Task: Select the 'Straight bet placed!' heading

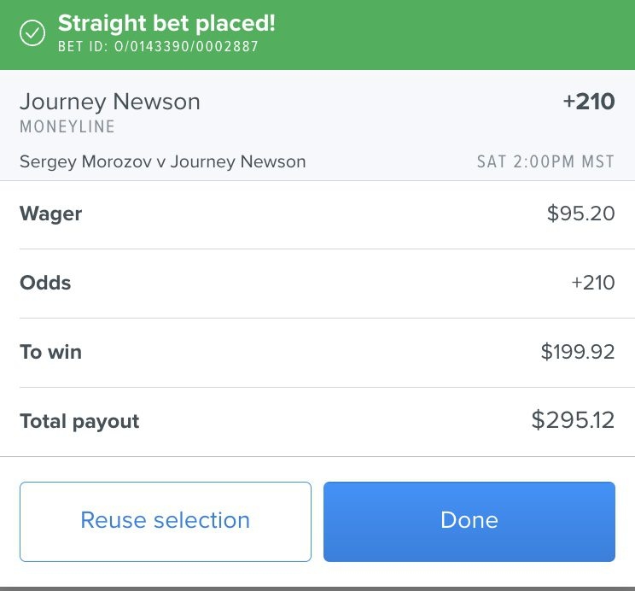Action: pos(166,23)
